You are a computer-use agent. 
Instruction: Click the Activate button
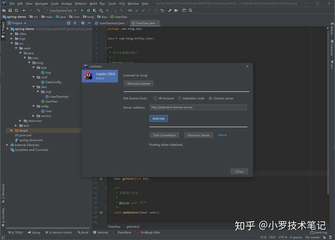tap(159, 119)
